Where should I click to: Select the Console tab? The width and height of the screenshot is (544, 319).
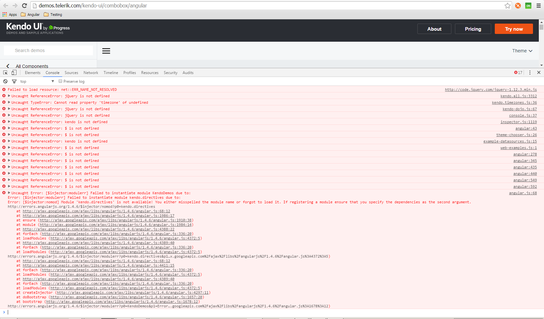pyautogui.click(x=52, y=73)
